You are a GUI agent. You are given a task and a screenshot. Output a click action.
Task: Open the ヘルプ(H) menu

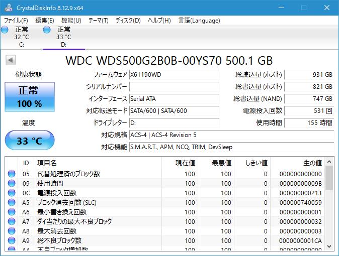click(159, 21)
